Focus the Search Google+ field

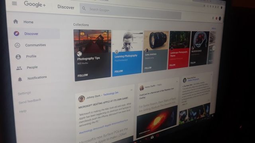[x=130, y=12]
